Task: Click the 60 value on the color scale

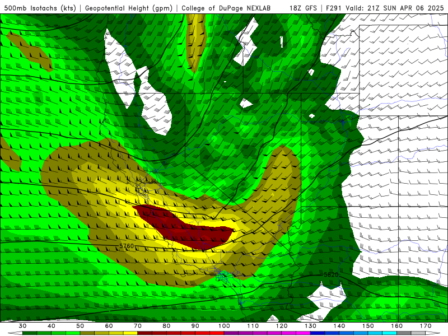Action: pyautogui.click(x=109, y=326)
